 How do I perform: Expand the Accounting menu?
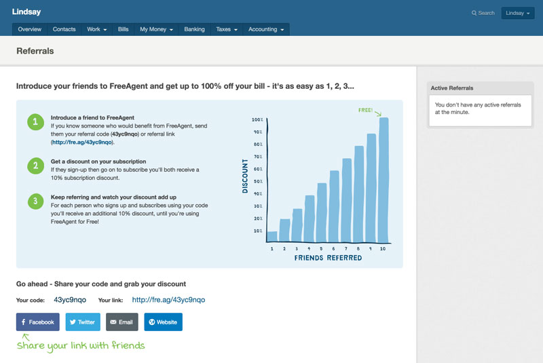click(x=266, y=29)
